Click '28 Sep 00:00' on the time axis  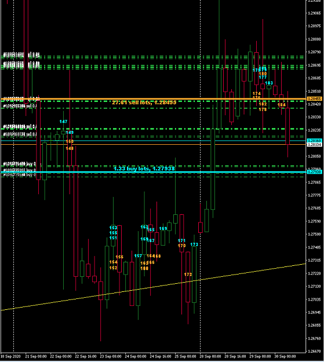pos(210,356)
